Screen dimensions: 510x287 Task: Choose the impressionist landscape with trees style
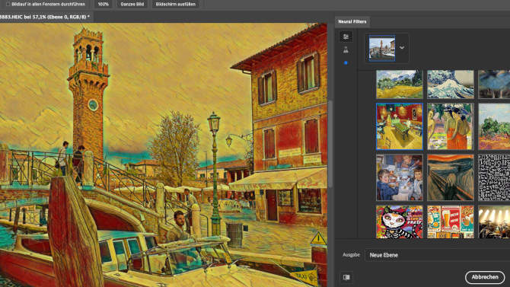pyautogui.click(x=494, y=126)
